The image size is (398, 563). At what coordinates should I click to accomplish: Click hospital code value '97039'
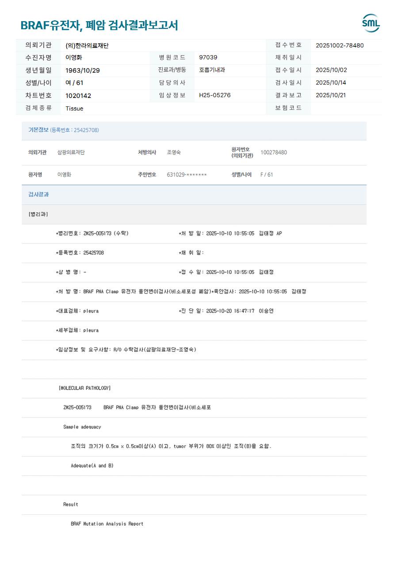click(x=208, y=58)
